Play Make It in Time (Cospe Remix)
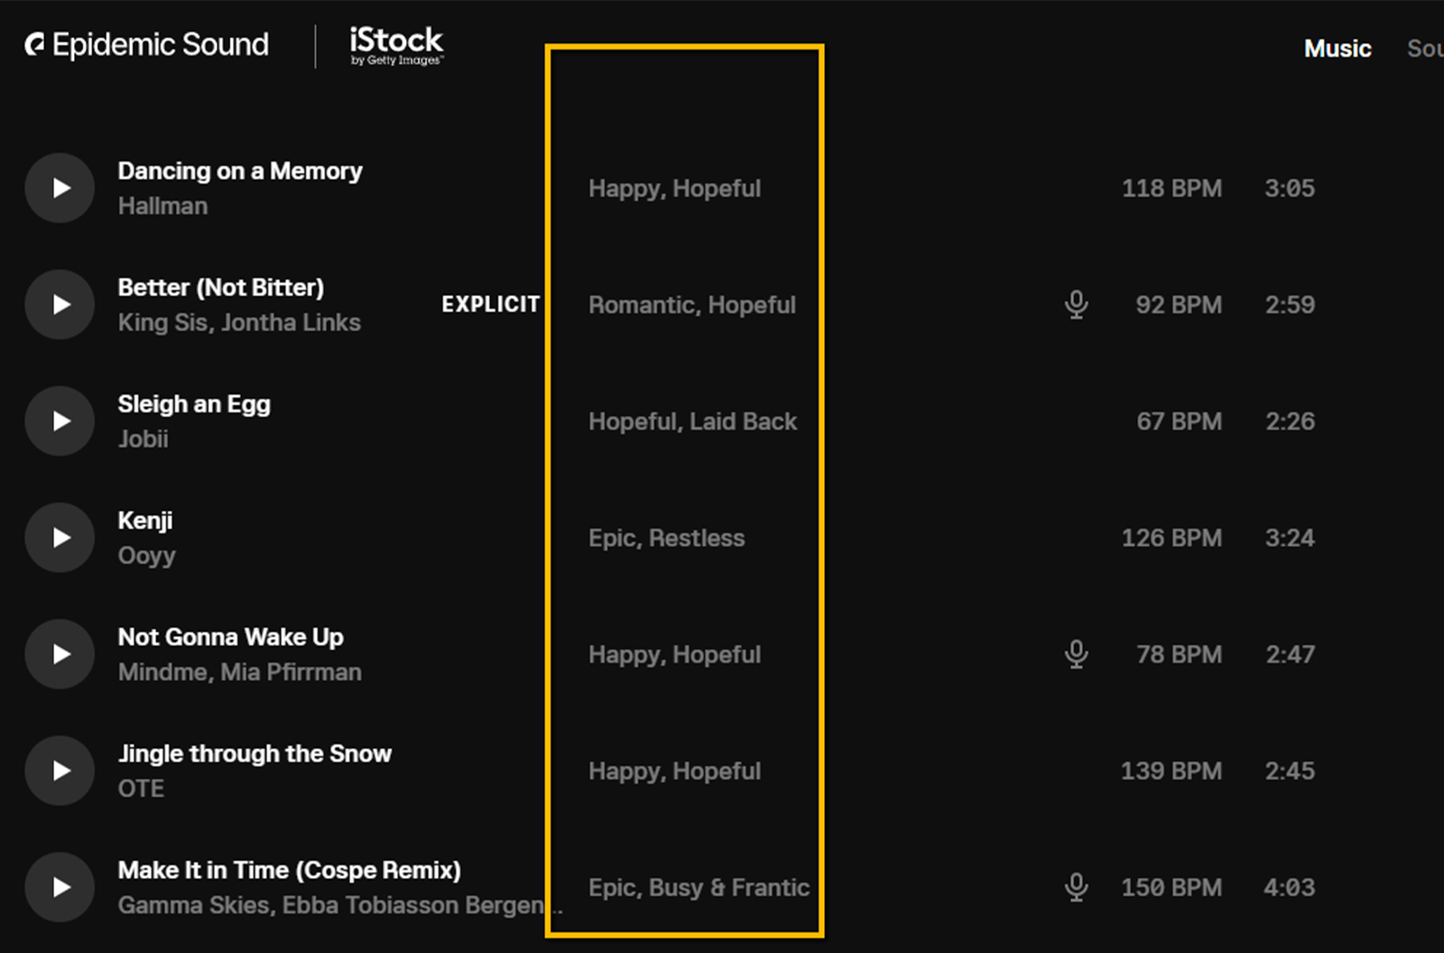 [60, 886]
